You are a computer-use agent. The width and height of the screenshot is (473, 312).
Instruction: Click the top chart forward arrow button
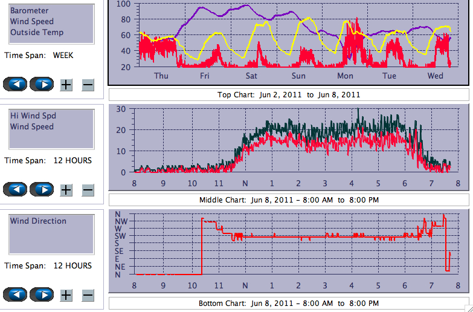coord(42,84)
